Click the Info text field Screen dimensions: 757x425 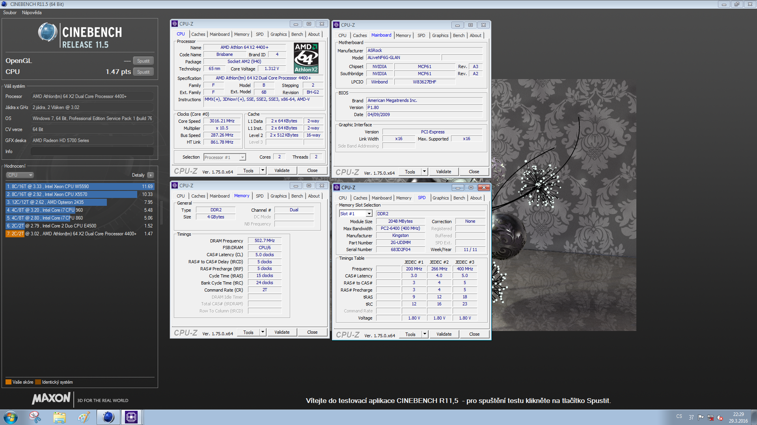pyautogui.click(x=92, y=152)
